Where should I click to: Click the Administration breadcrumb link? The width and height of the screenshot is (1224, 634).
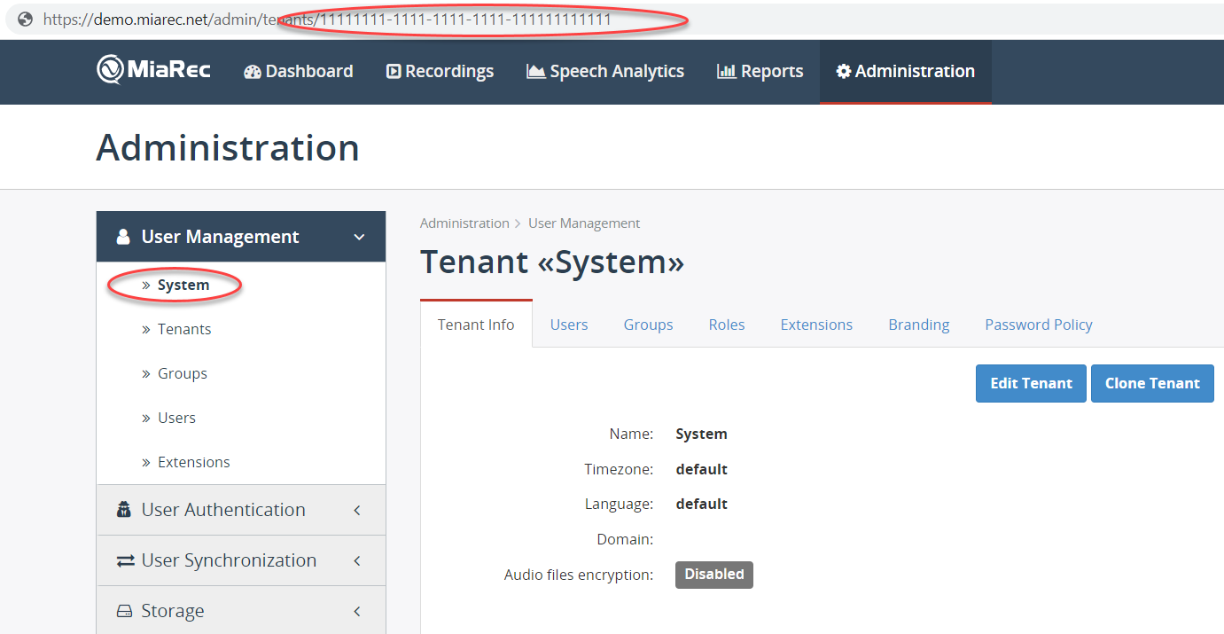click(464, 223)
